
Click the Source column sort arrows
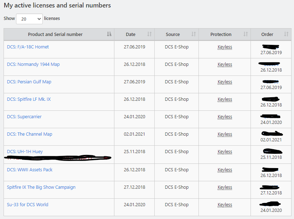coord(194,34)
